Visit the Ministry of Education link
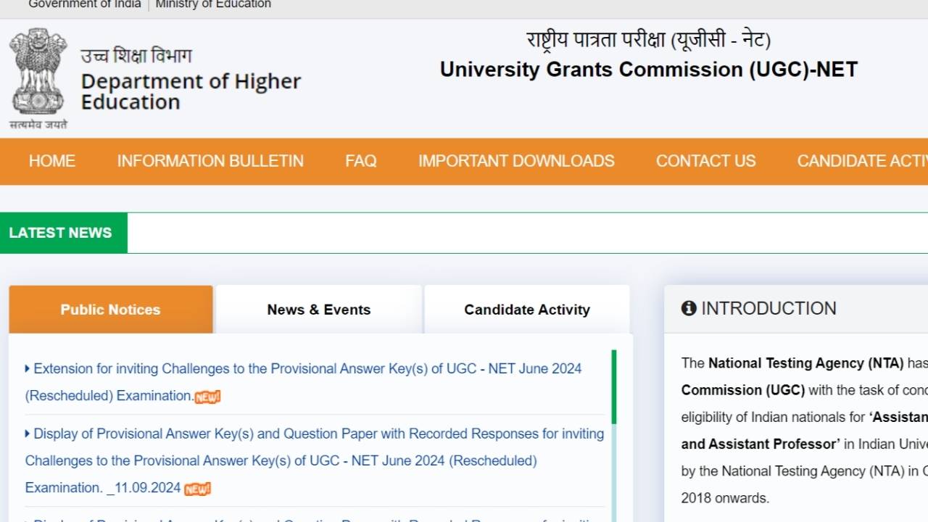928x522 pixels. coord(213,4)
